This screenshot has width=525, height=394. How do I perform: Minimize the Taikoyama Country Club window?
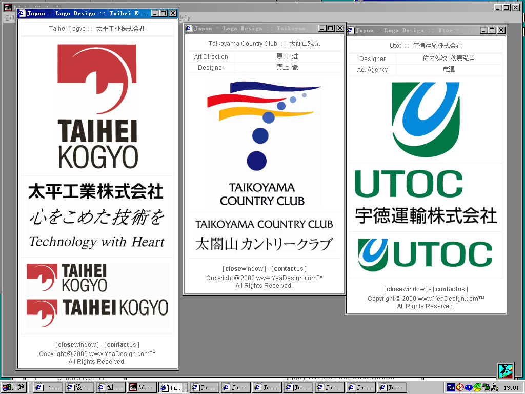pyautogui.click(x=322, y=29)
